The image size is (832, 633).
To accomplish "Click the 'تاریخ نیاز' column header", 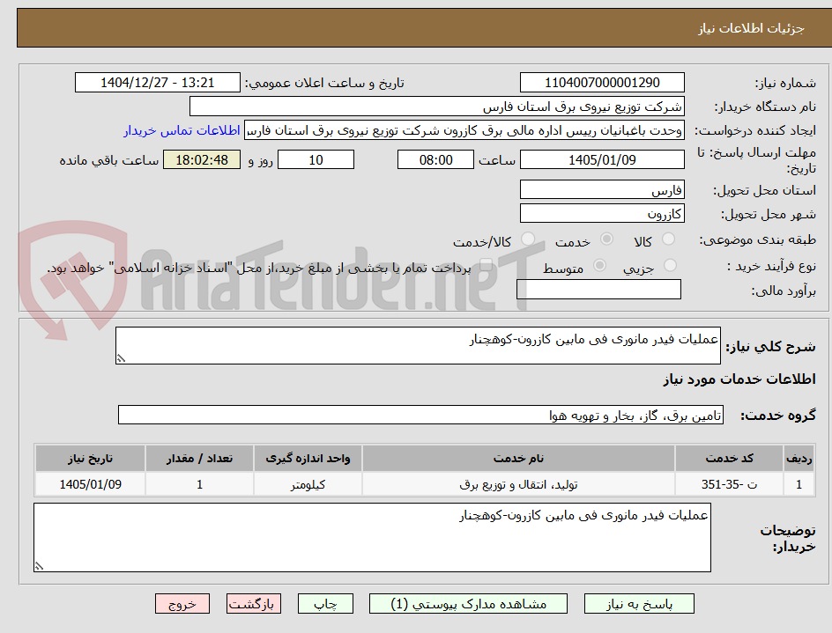I will click(90, 459).
